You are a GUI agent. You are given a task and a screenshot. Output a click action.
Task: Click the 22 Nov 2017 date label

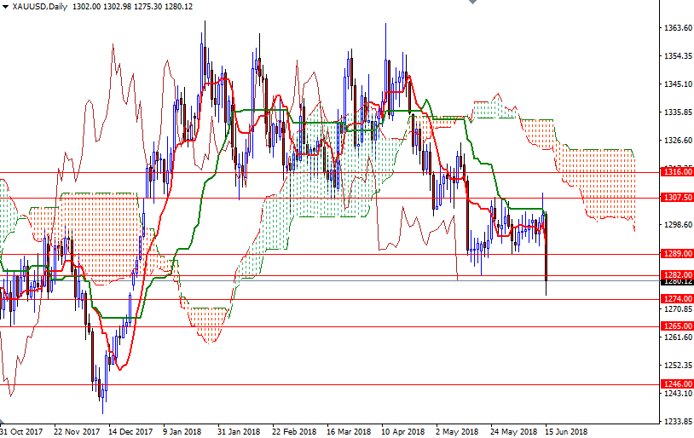click(x=75, y=431)
